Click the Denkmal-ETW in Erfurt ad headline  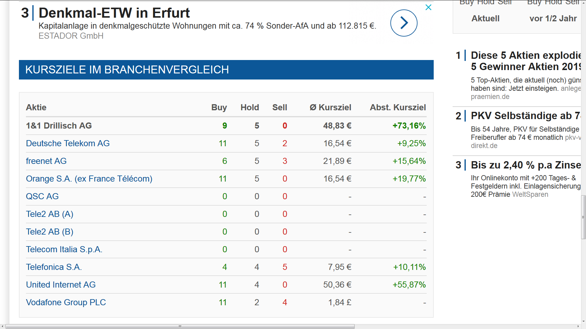click(114, 13)
